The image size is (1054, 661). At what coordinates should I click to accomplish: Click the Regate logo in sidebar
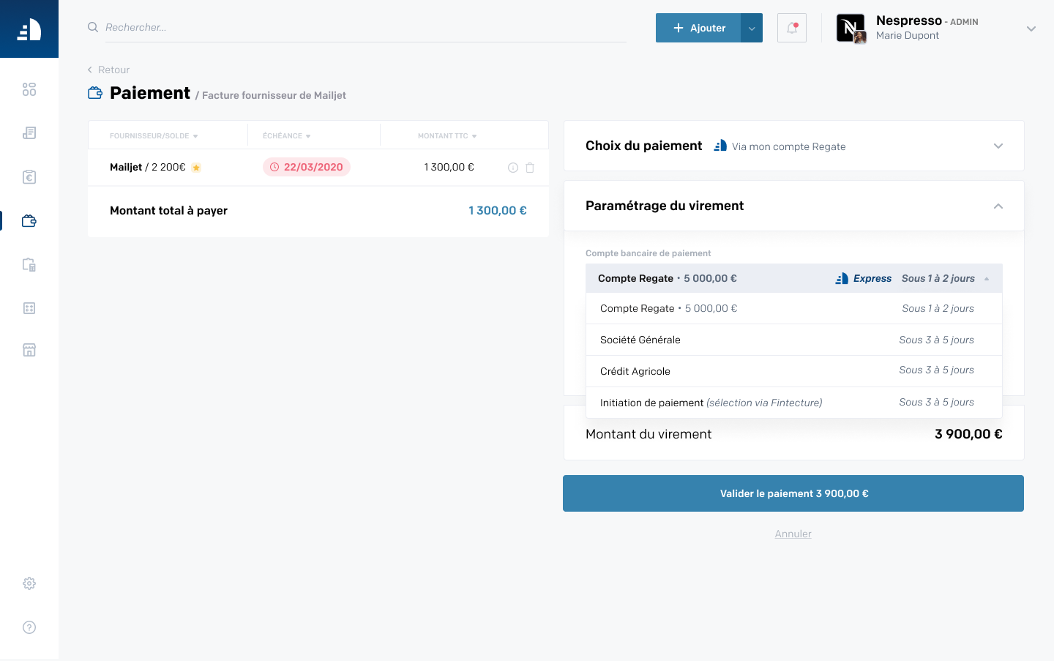pos(29,29)
